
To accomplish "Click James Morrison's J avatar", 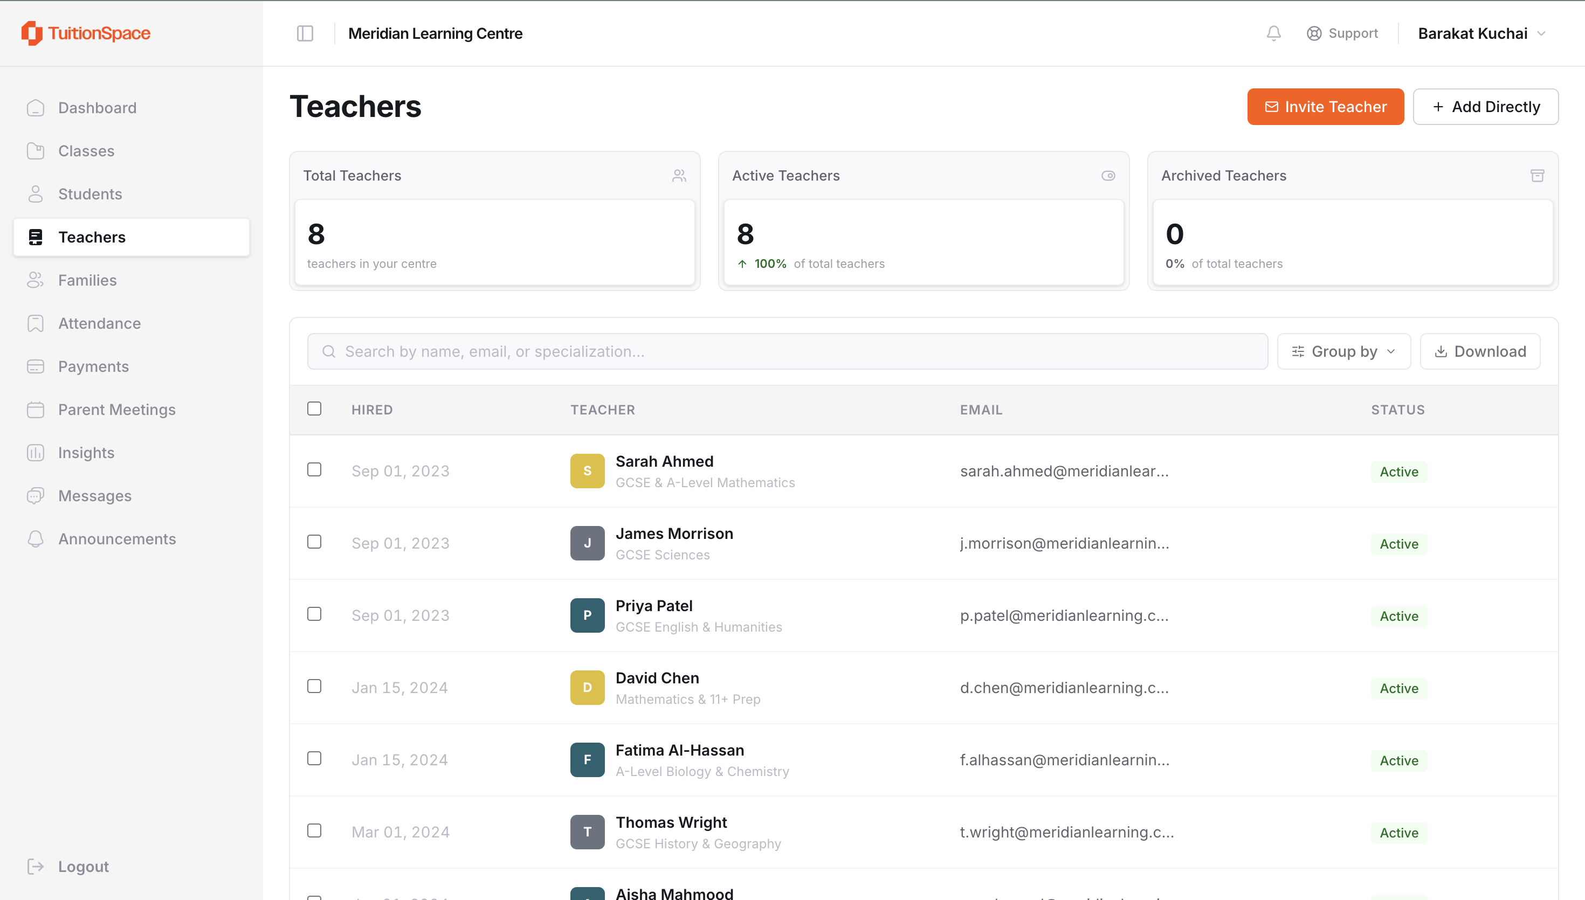I will (587, 543).
